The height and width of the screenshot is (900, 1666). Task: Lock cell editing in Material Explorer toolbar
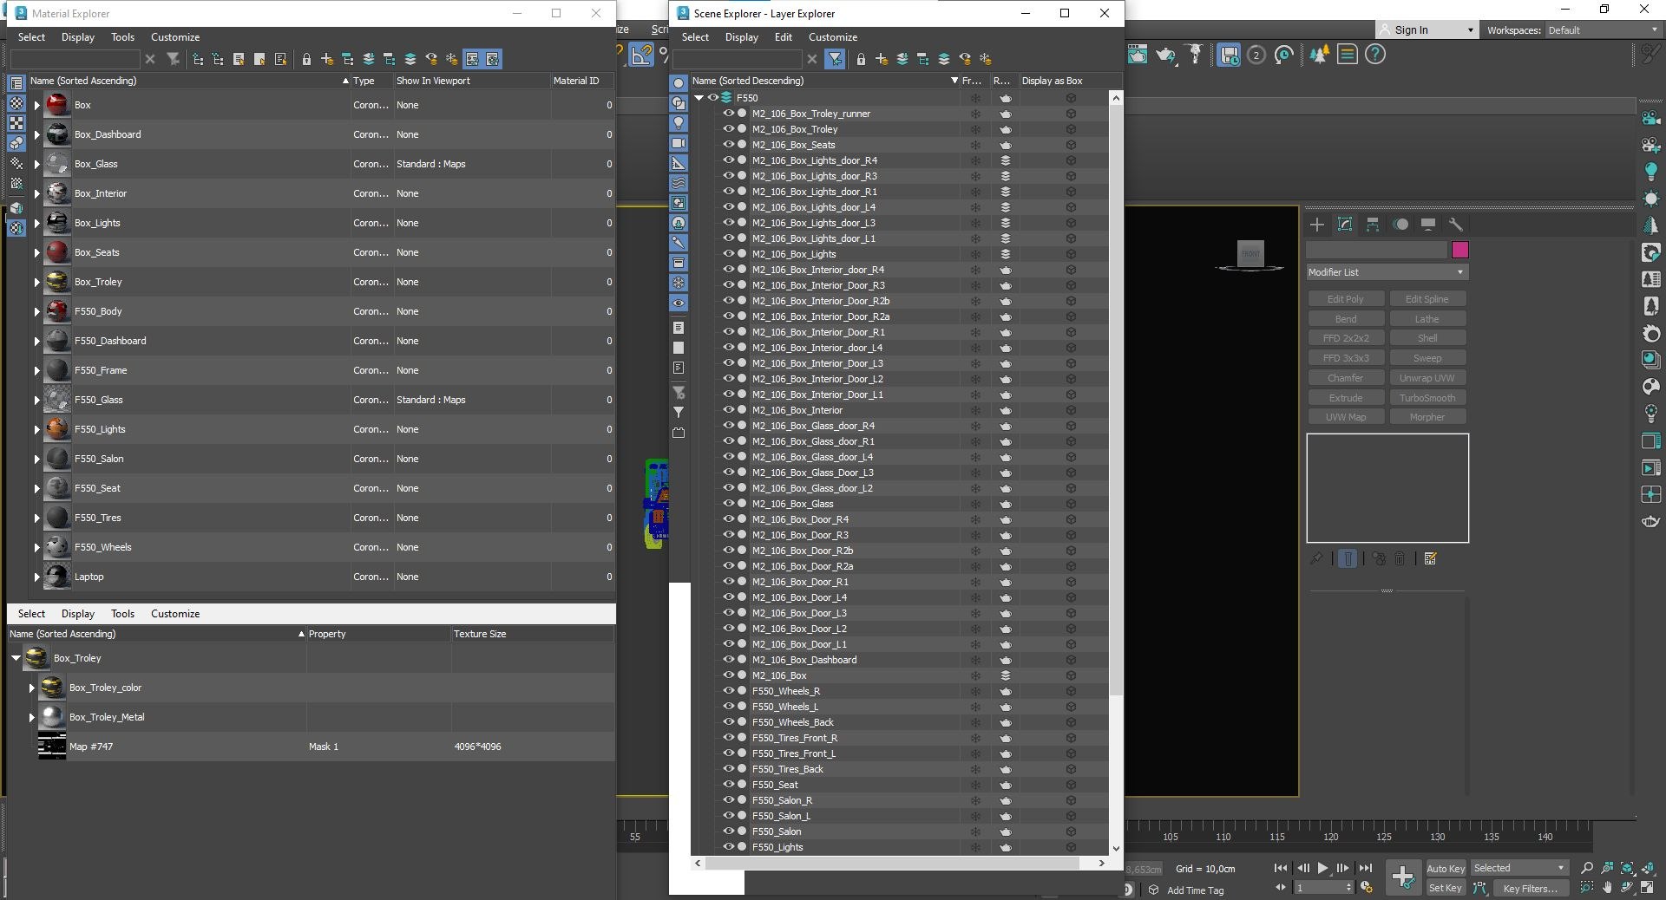[x=306, y=59]
